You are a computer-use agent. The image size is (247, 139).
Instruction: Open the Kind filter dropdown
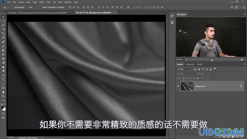click(x=184, y=69)
